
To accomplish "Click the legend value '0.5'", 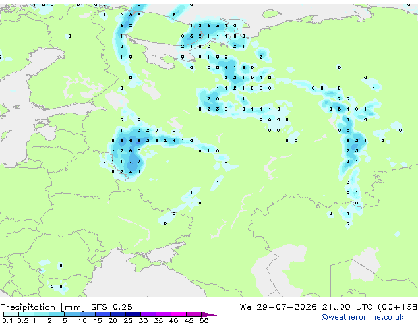I will point(23,320).
